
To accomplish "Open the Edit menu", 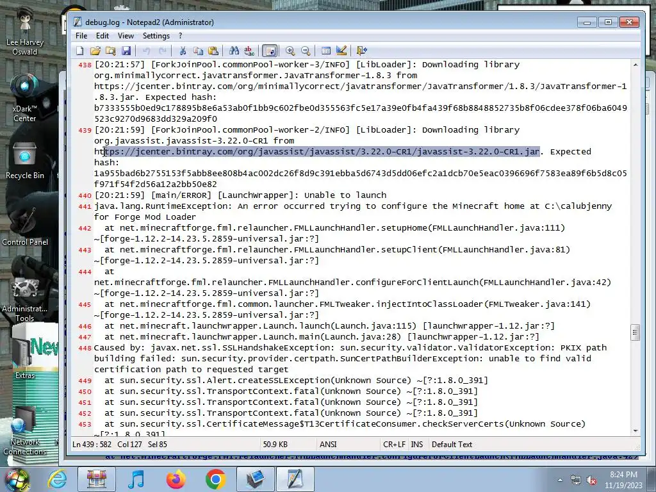I will click(102, 36).
